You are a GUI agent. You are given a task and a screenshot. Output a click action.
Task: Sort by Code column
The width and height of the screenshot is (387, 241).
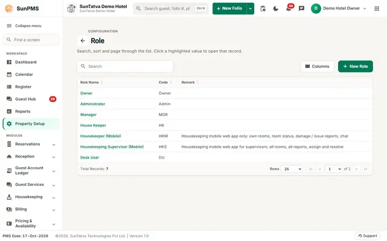(x=165, y=82)
